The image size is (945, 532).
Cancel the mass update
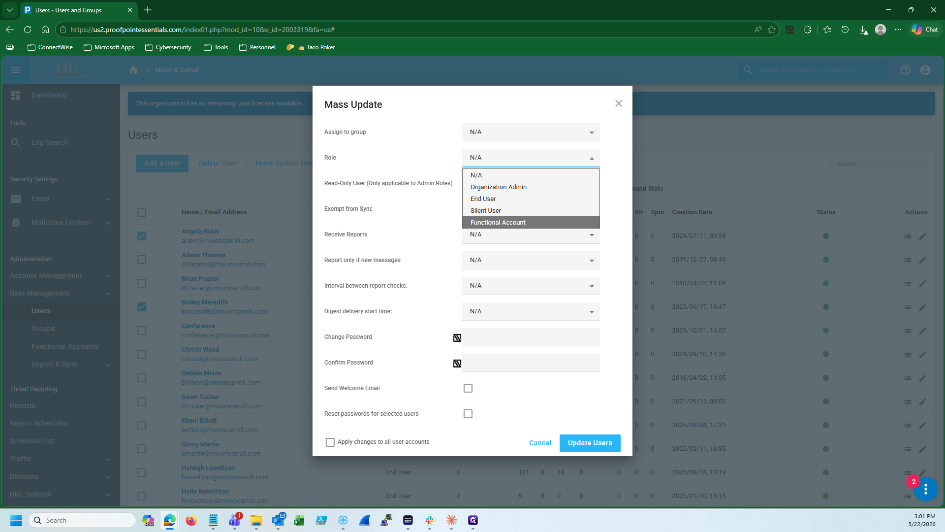click(x=540, y=443)
